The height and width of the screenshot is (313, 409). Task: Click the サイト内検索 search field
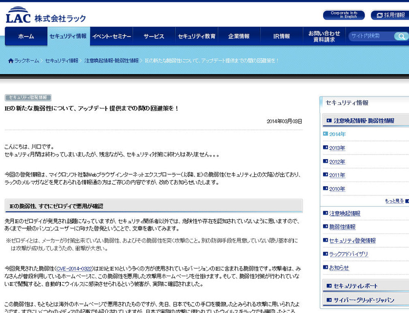(371, 36)
